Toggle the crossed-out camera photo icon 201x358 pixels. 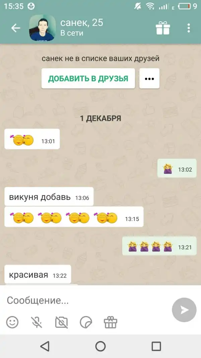coord(61,322)
